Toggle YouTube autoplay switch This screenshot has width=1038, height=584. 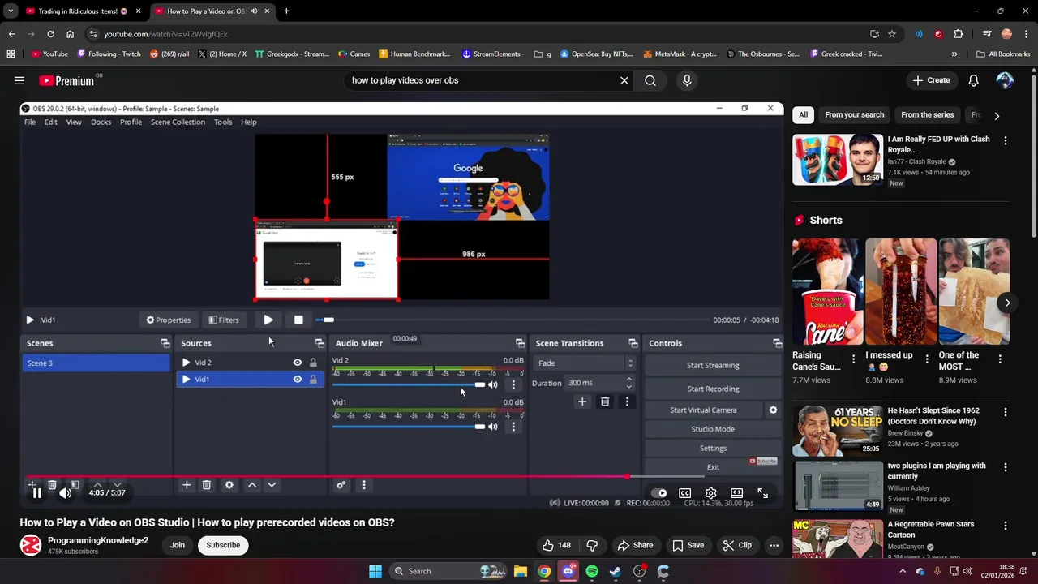[659, 493]
